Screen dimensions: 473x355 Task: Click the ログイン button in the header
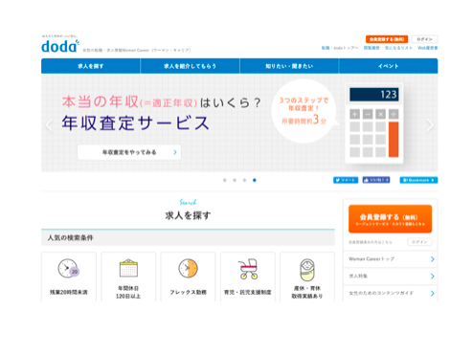click(x=424, y=39)
